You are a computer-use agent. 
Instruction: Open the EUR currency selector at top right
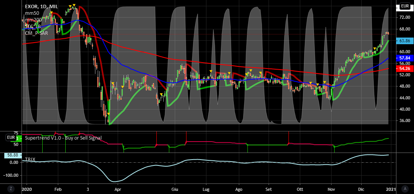coord(405,7)
